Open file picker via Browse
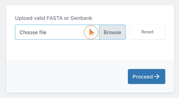The image size is (179, 98). click(112, 32)
